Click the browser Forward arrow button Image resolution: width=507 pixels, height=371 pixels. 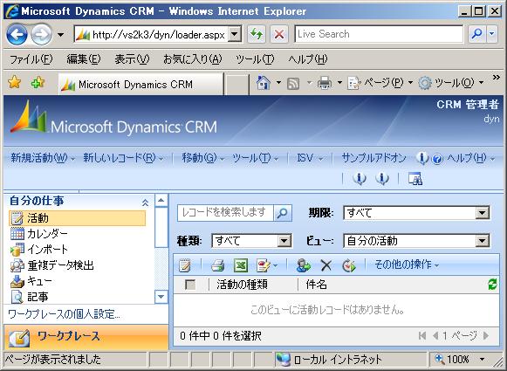pyautogui.click(x=41, y=34)
